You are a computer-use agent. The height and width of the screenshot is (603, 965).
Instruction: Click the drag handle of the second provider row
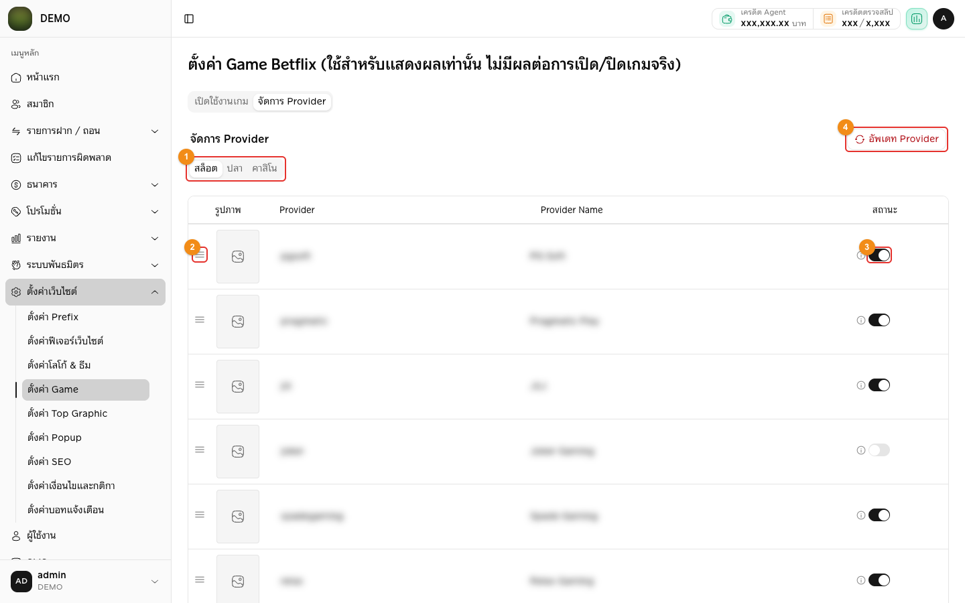[200, 320]
